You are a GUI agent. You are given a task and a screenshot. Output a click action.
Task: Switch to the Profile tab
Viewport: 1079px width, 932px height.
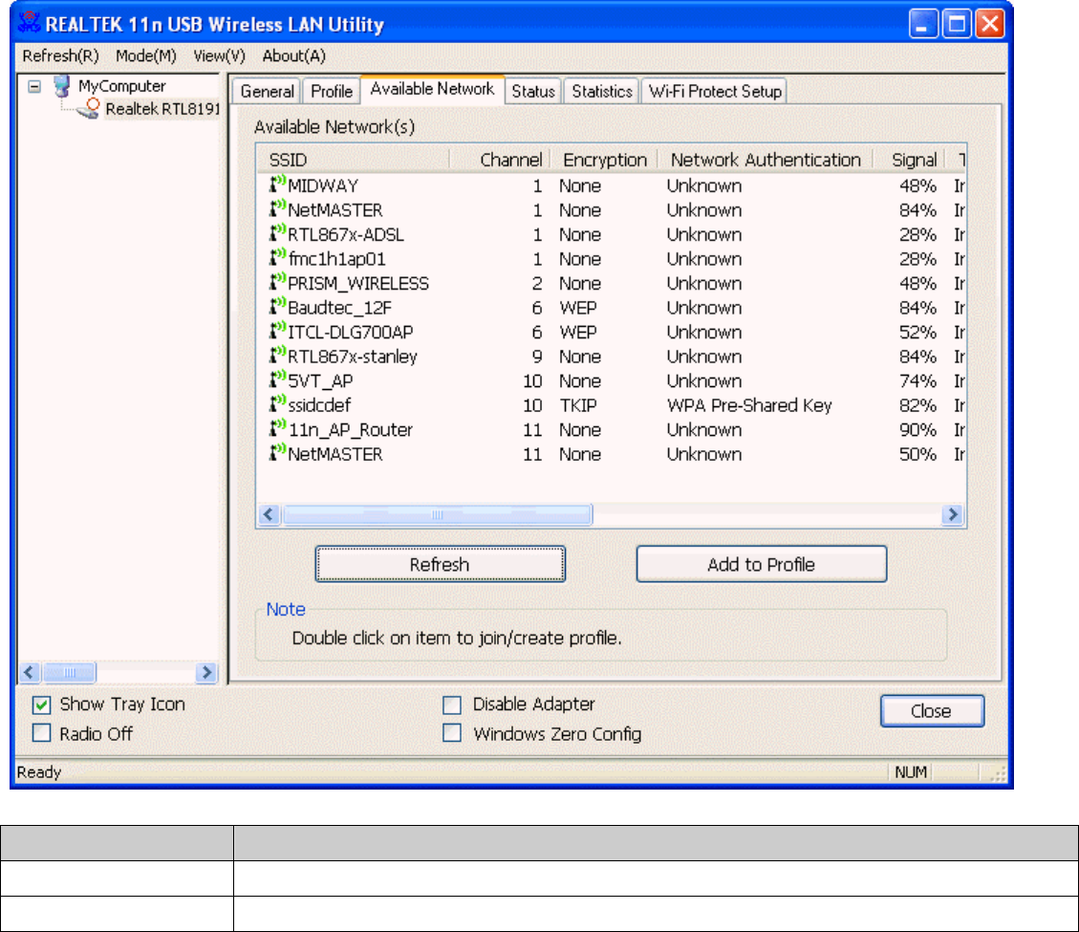pos(332,92)
